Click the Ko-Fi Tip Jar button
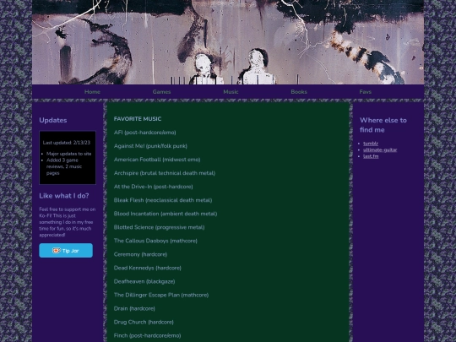The height and width of the screenshot is (342, 456). pyautogui.click(x=66, y=251)
